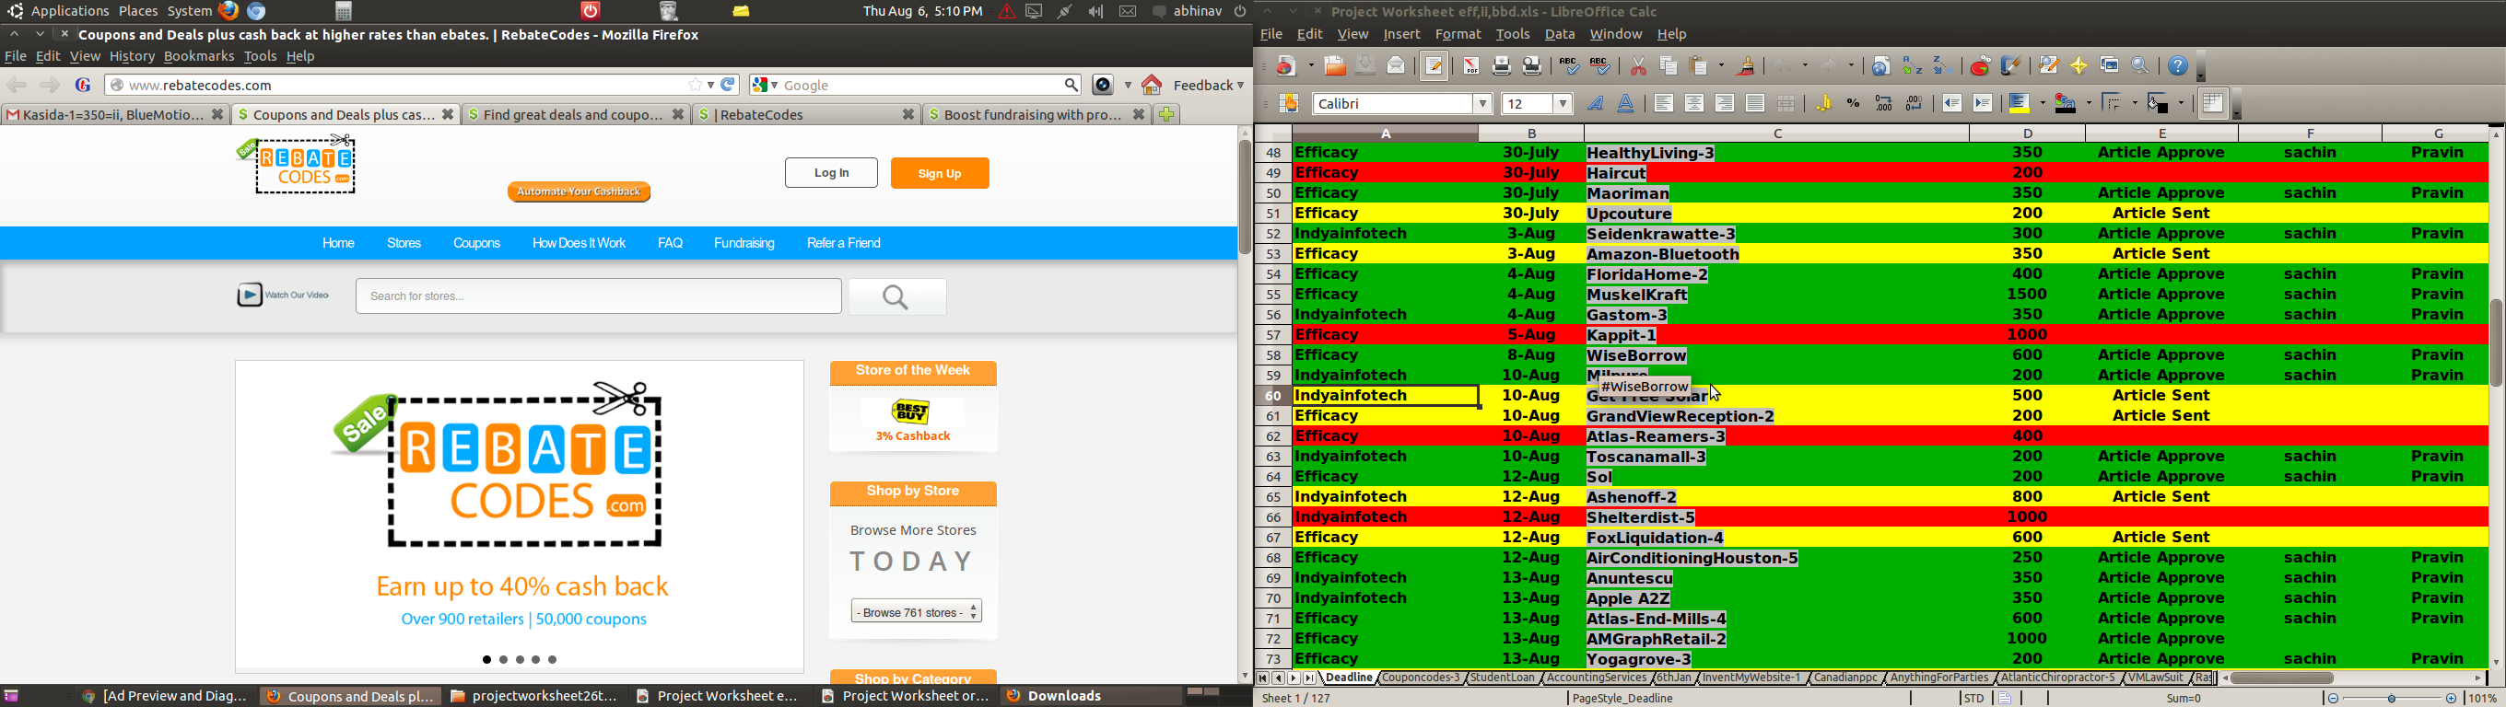
Task: Apply currency number format
Action: 1824,104
